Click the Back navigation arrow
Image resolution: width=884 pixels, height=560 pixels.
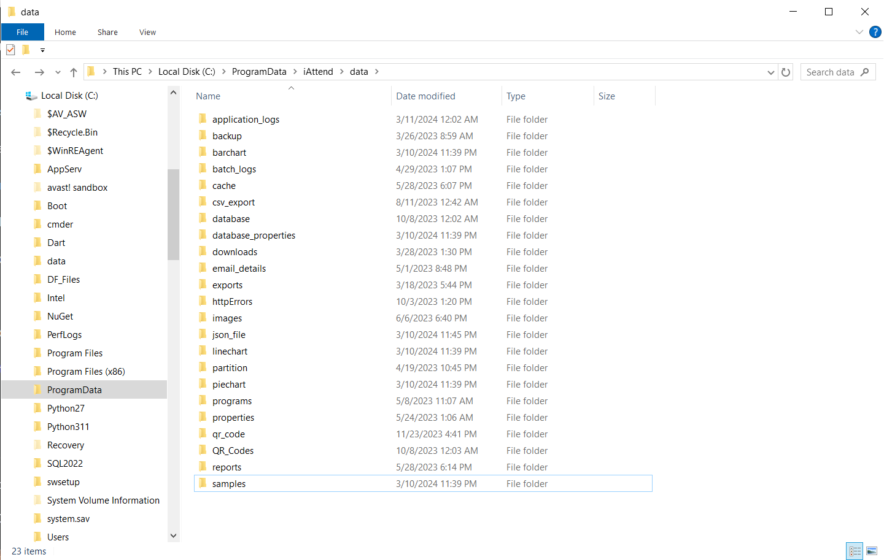(16, 72)
